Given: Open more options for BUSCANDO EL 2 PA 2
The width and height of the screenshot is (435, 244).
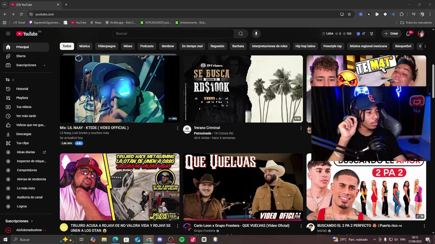Looking at the screenshot, I should (424, 226).
